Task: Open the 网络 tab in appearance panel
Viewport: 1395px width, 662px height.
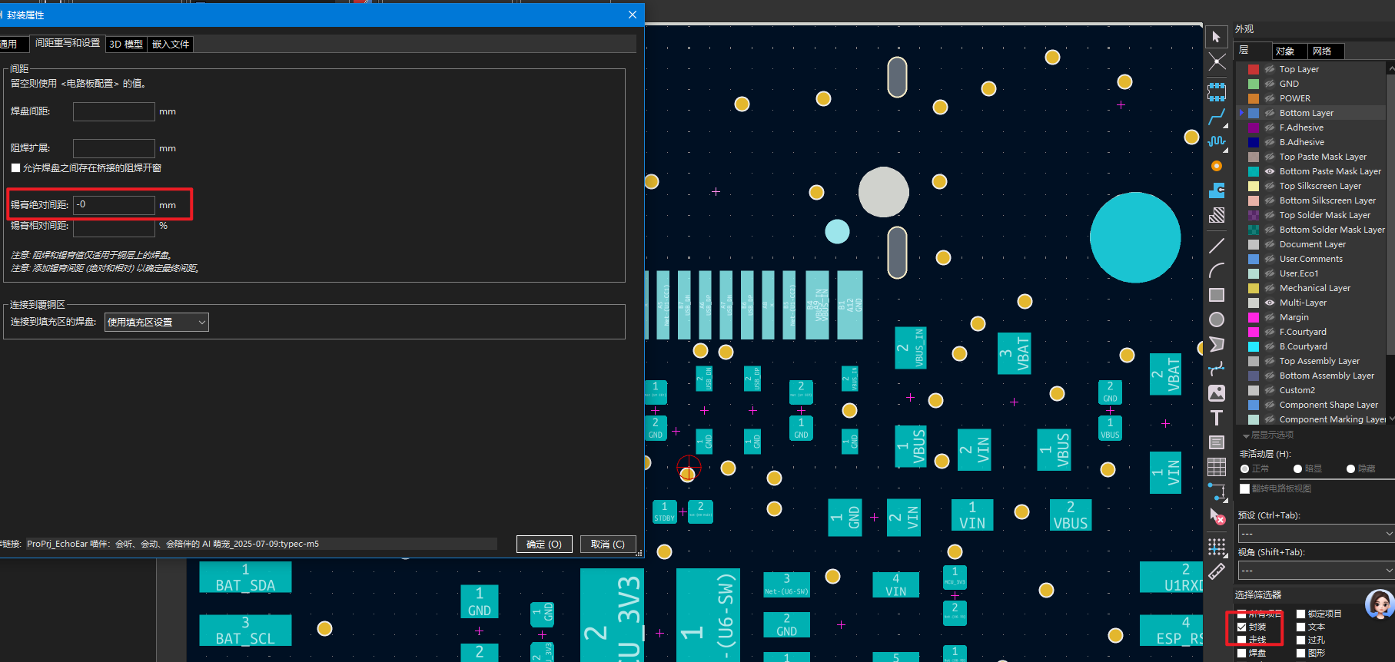Action: [x=1322, y=51]
